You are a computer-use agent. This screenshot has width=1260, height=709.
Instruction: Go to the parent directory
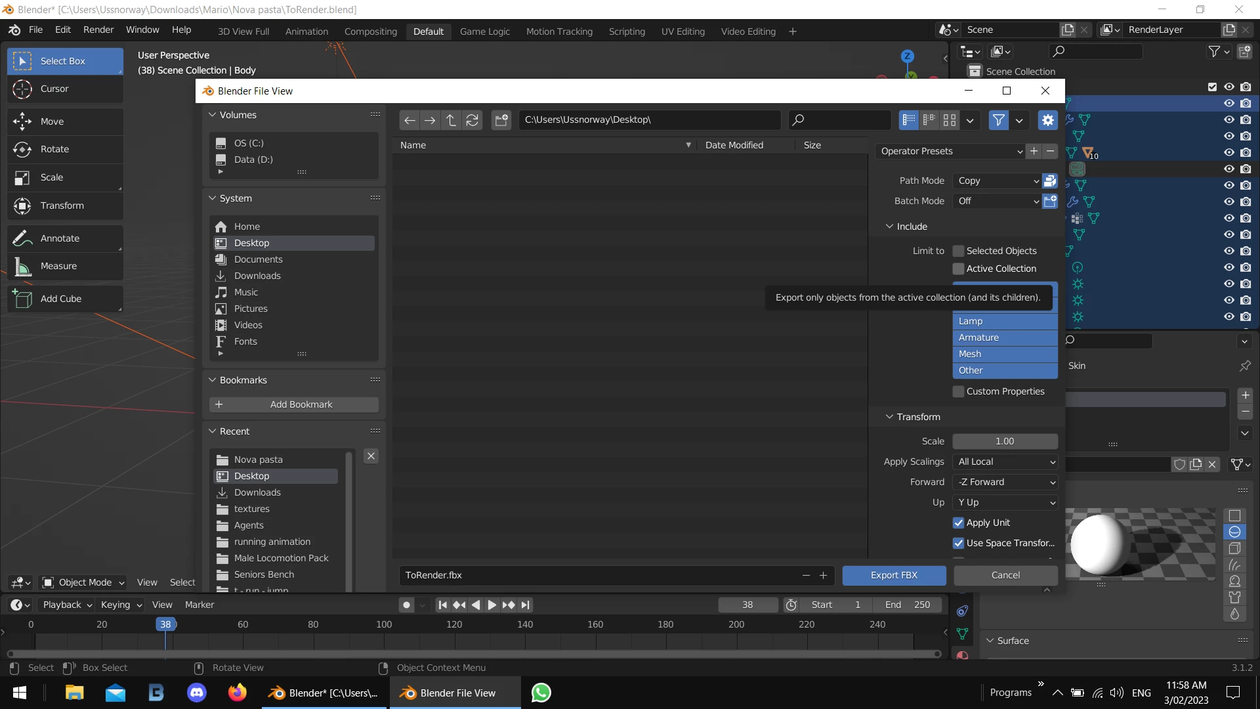[451, 120]
